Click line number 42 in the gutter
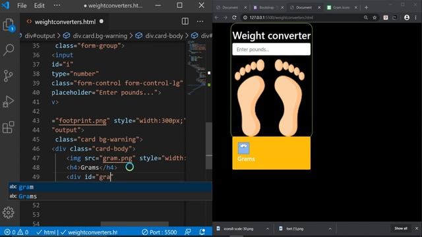 tap(36, 111)
